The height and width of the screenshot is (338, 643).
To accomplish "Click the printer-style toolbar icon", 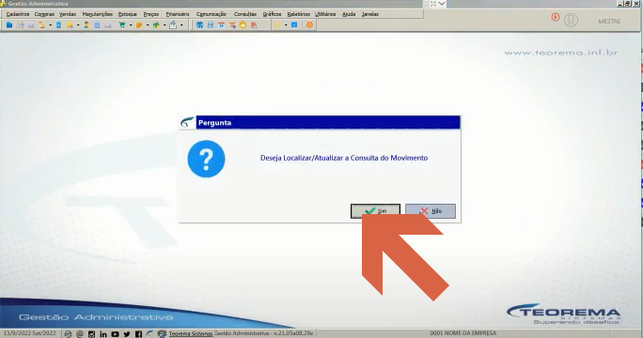I will pyautogui.click(x=173, y=25).
